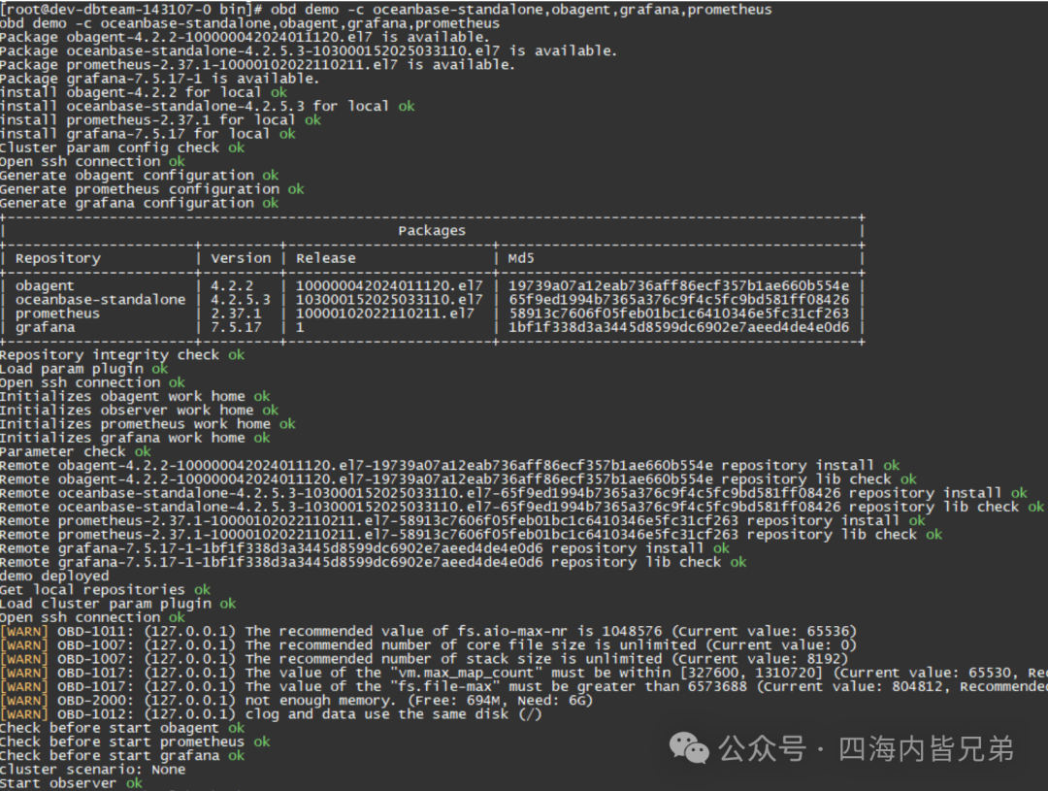Click the Remote grafana "repository lib check" line
1048x791 pixels.
(373, 562)
